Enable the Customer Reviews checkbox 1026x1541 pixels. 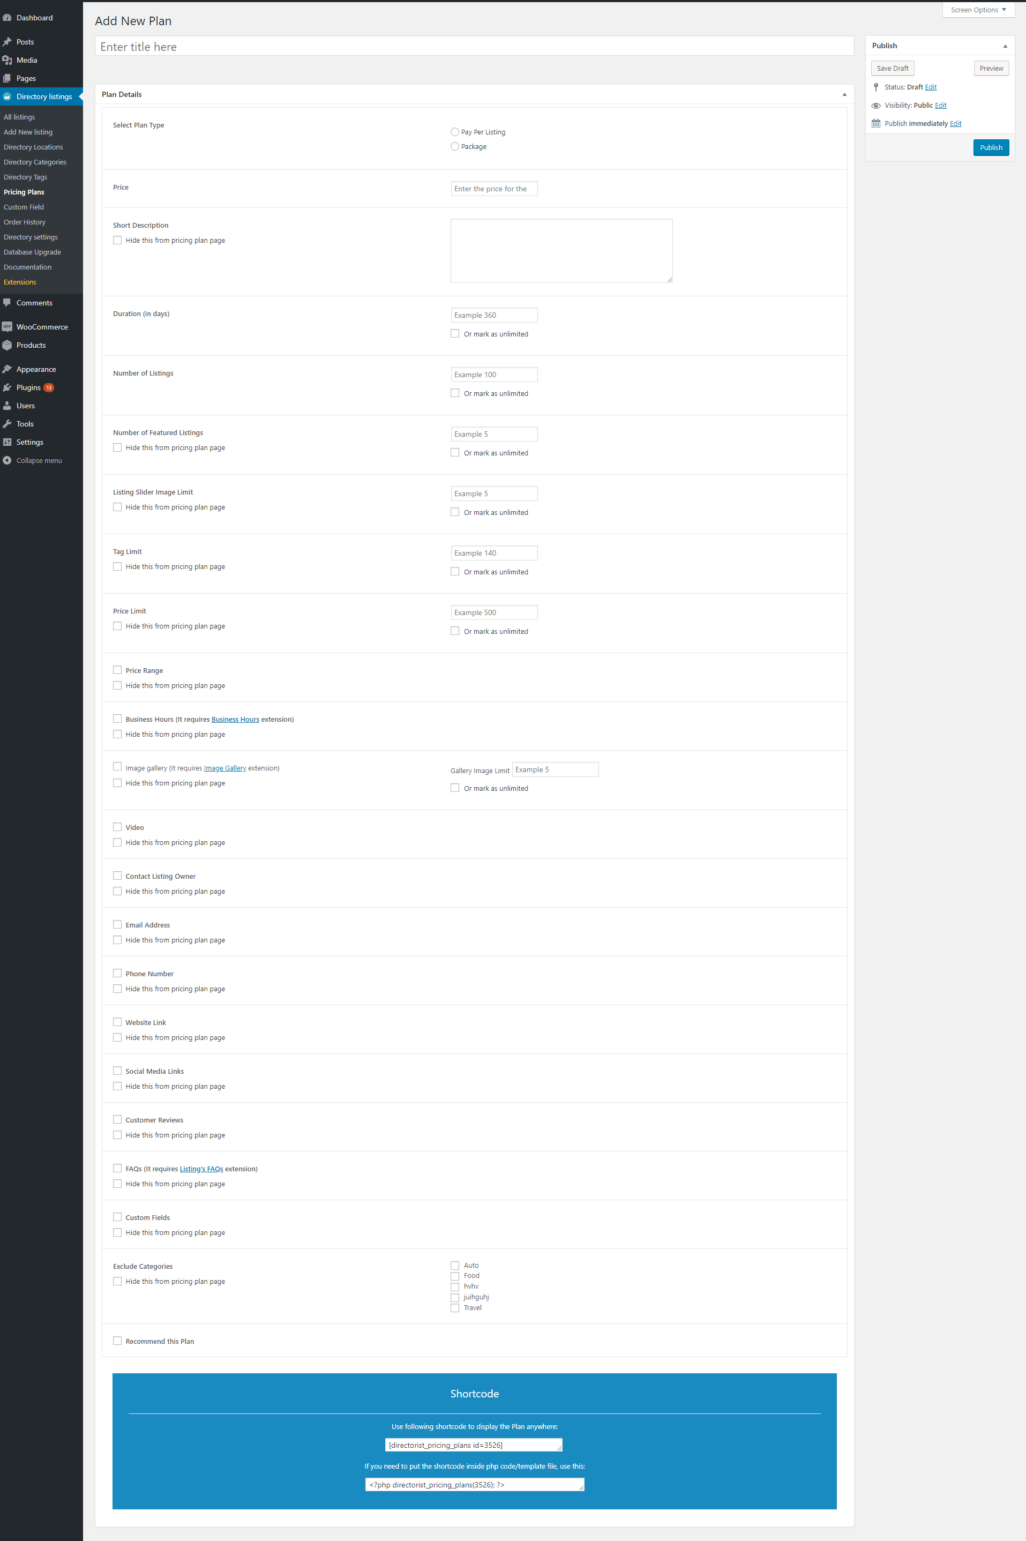pos(117,1120)
